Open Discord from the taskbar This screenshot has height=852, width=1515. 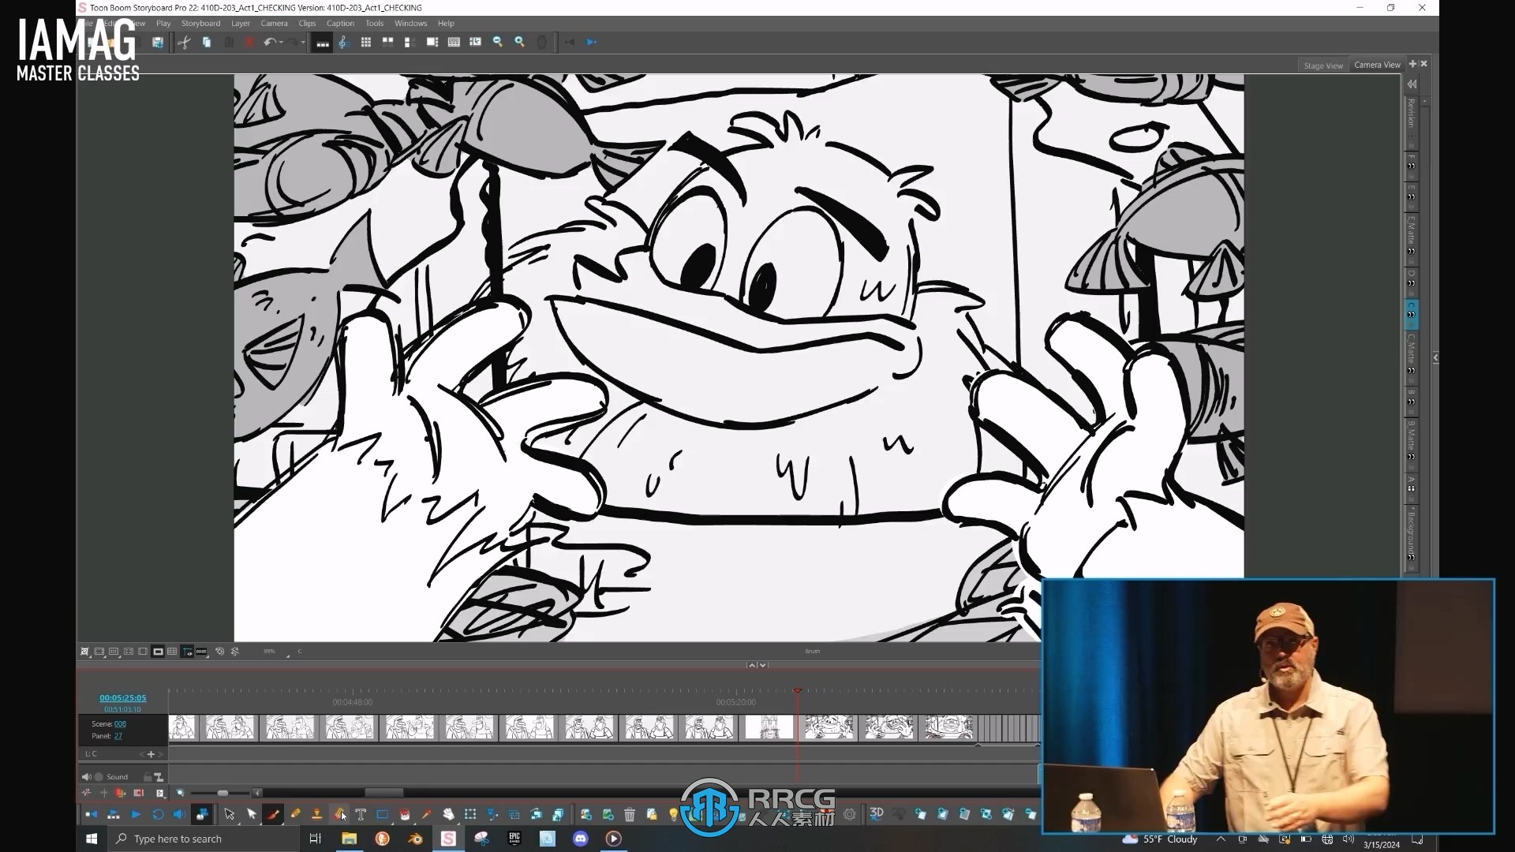(x=581, y=839)
